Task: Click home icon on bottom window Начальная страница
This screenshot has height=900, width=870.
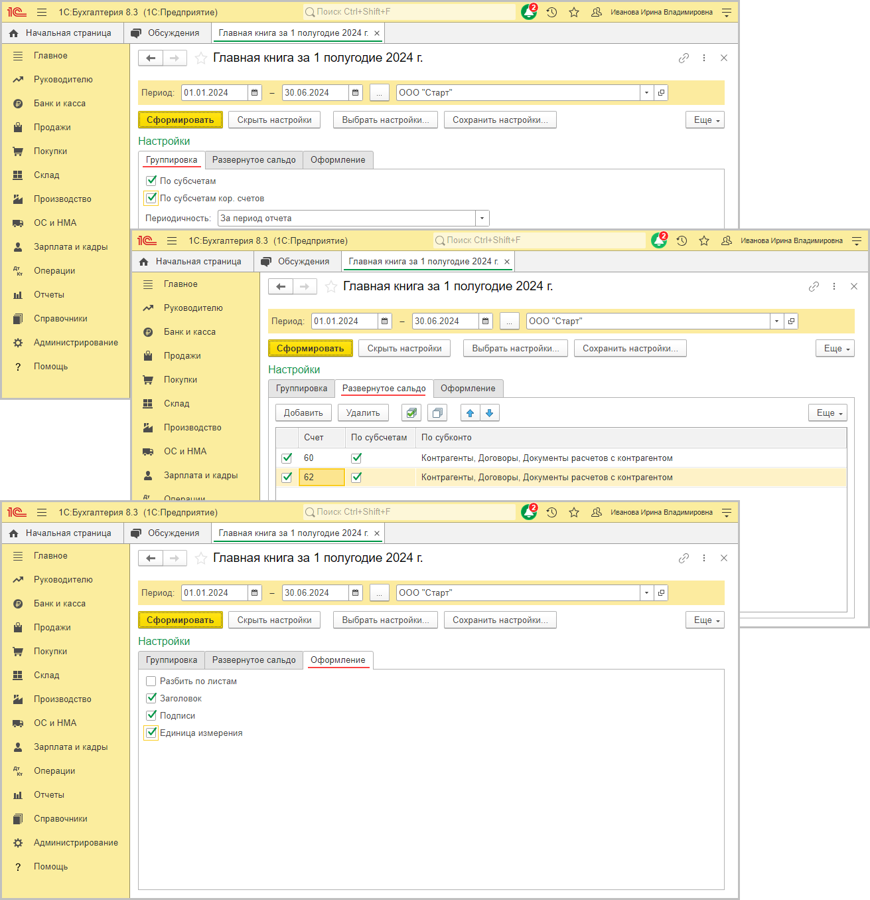Action: pyautogui.click(x=14, y=533)
